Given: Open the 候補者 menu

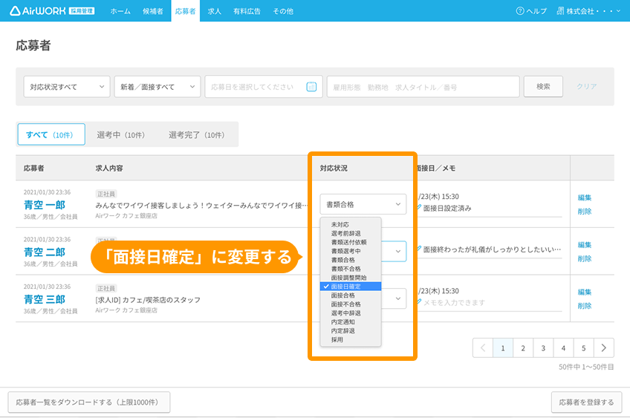Looking at the screenshot, I should (x=153, y=11).
